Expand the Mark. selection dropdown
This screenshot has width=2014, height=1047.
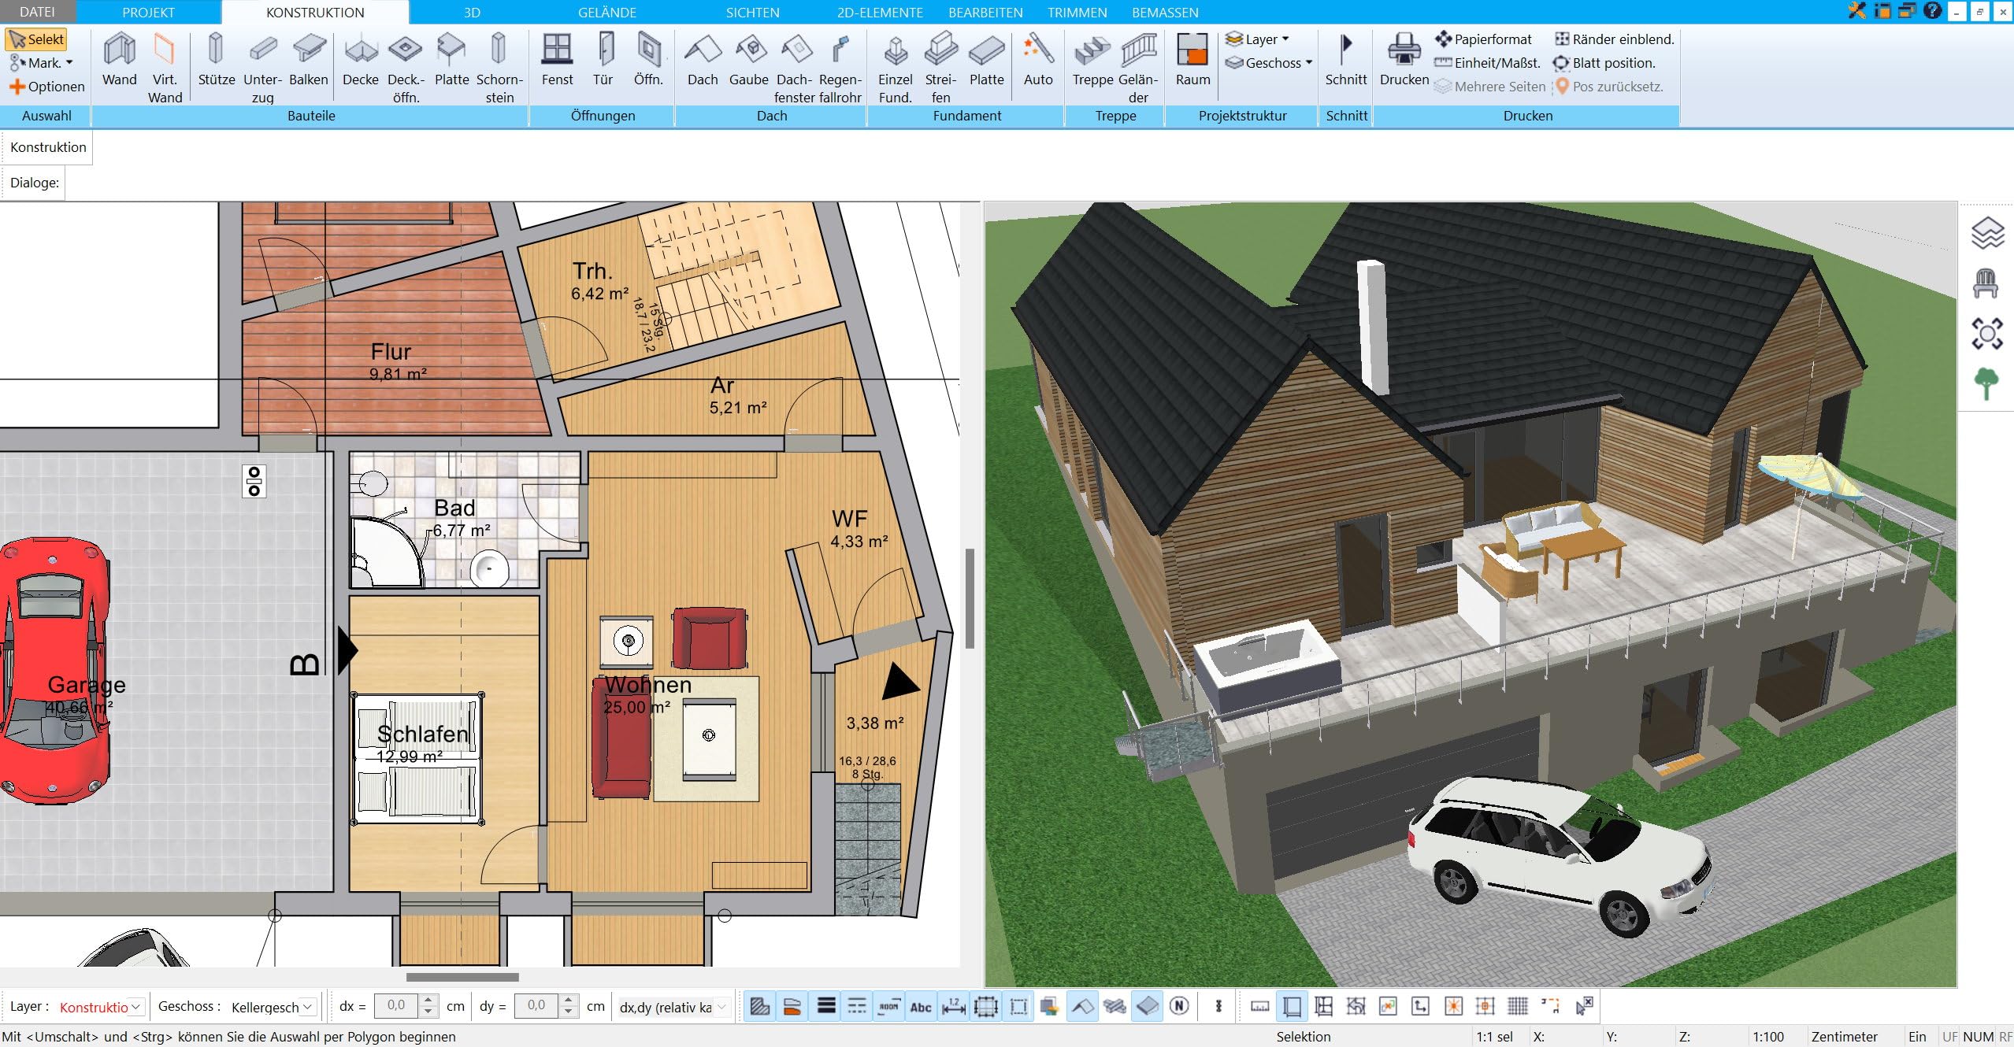tap(41, 63)
